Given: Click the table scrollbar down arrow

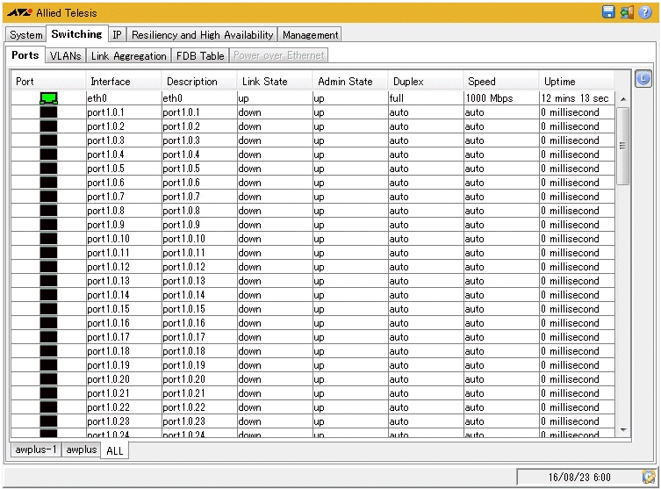Looking at the screenshot, I should [623, 429].
